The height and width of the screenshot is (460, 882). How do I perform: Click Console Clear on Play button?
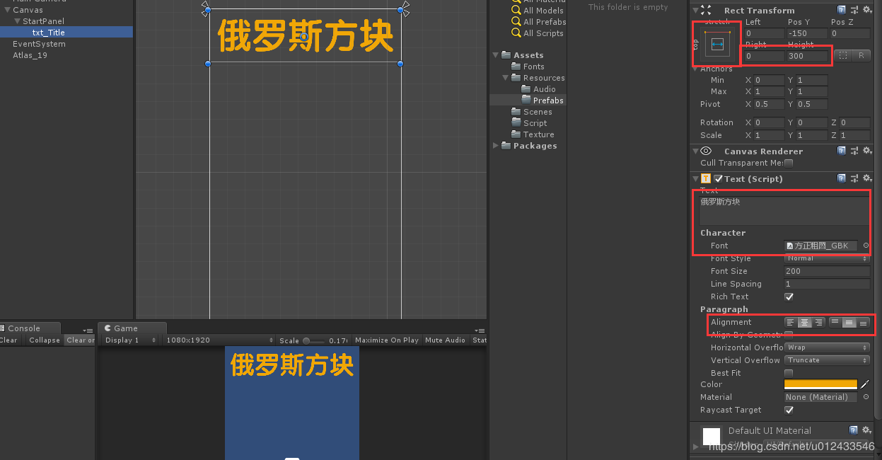[x=80, y=340]
